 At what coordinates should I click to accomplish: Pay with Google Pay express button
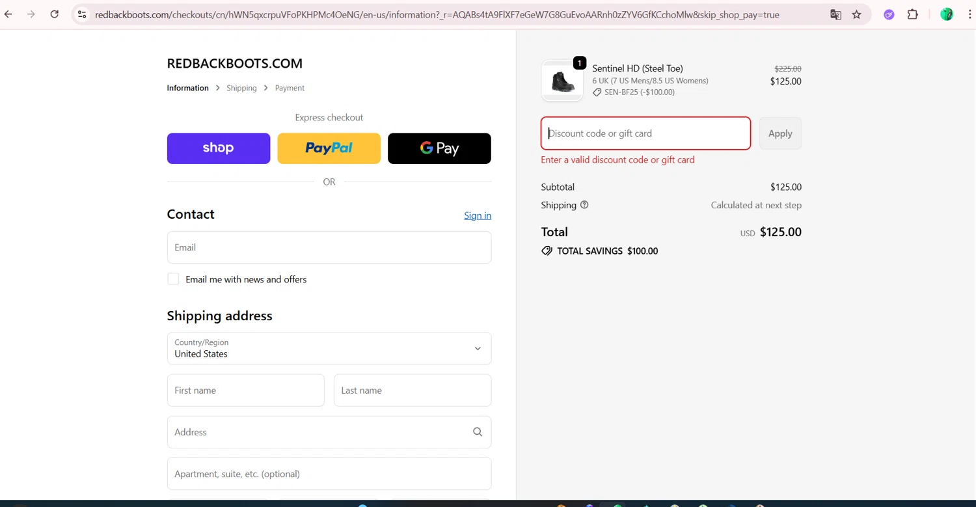point(439,148)
